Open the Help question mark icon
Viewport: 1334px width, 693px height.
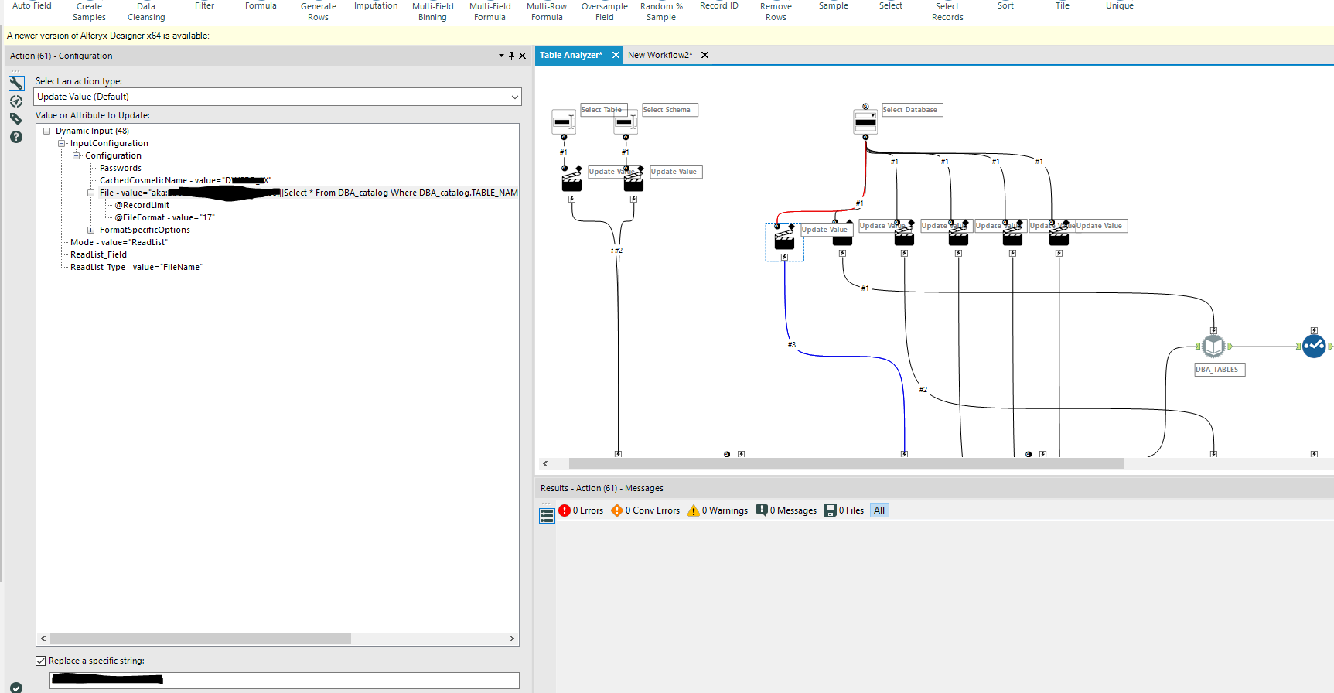pos(16,137)
